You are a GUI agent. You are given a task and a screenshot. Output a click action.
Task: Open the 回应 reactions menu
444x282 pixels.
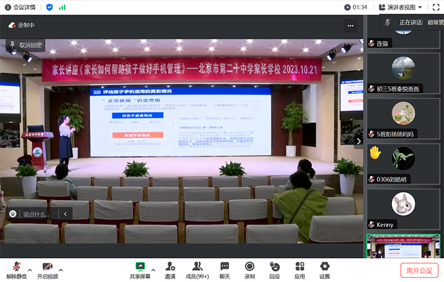coord(275,270)
